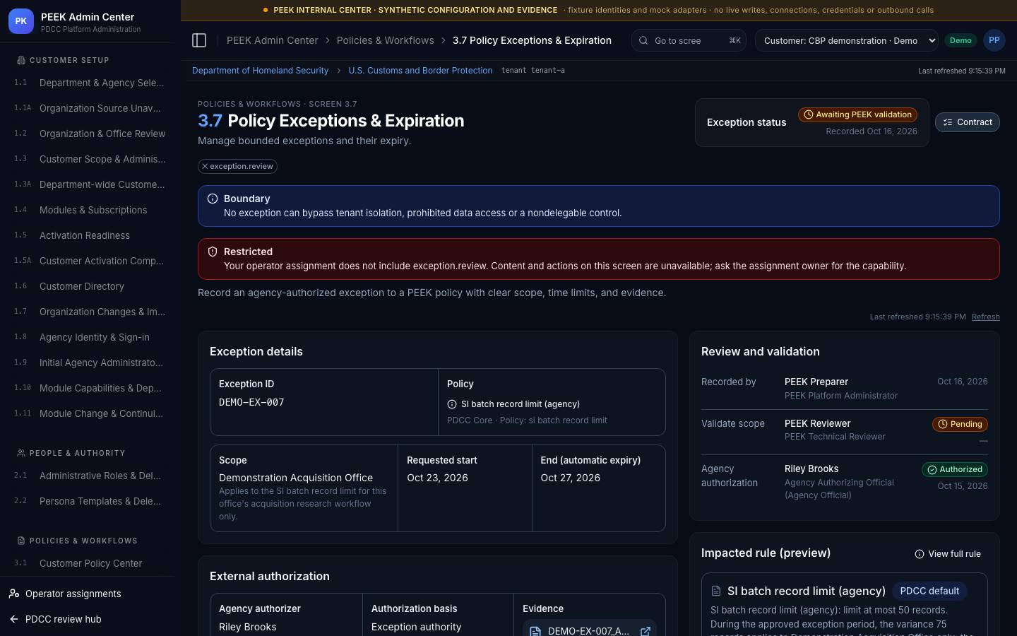Click the PDCC review hub back arrow
This screenshot has width=1017, height=636.
pos(14,619)
